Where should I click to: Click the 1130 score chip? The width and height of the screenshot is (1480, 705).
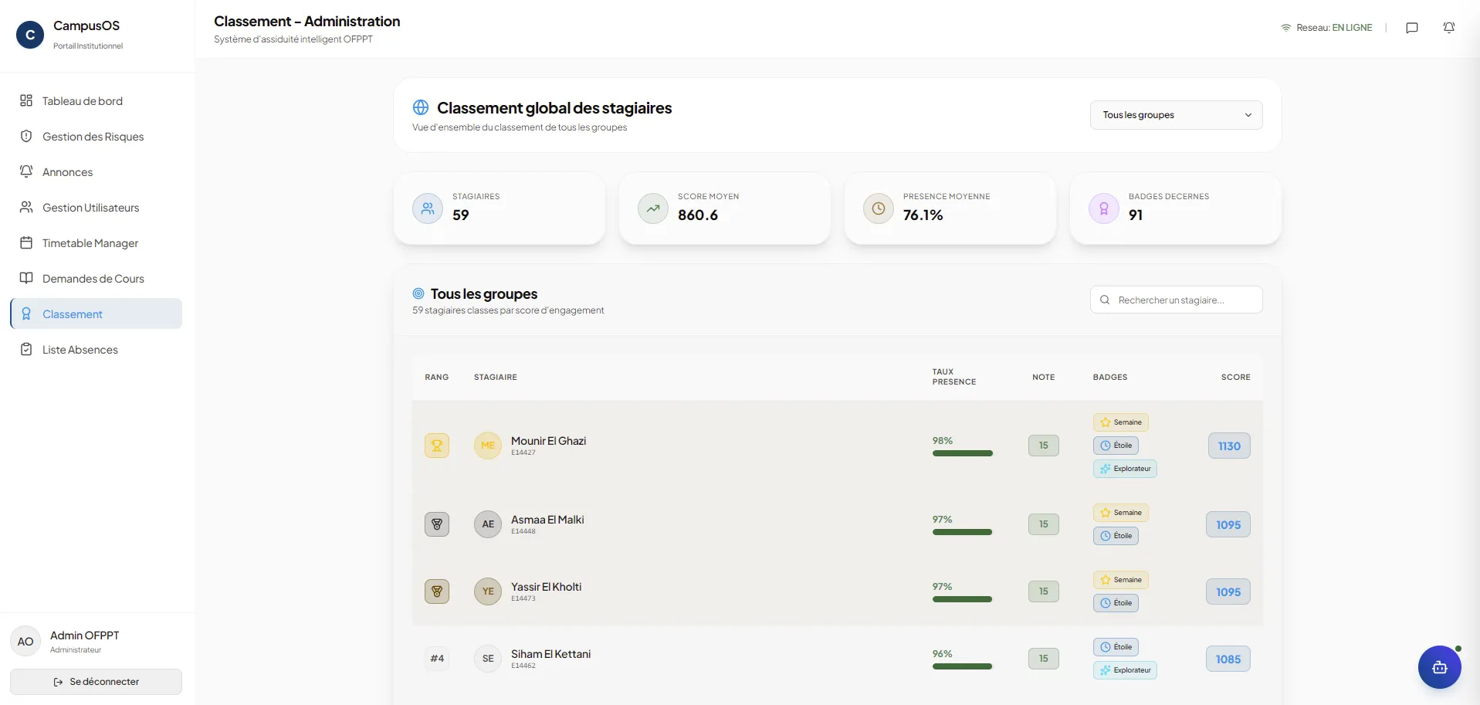[1229, 446]
